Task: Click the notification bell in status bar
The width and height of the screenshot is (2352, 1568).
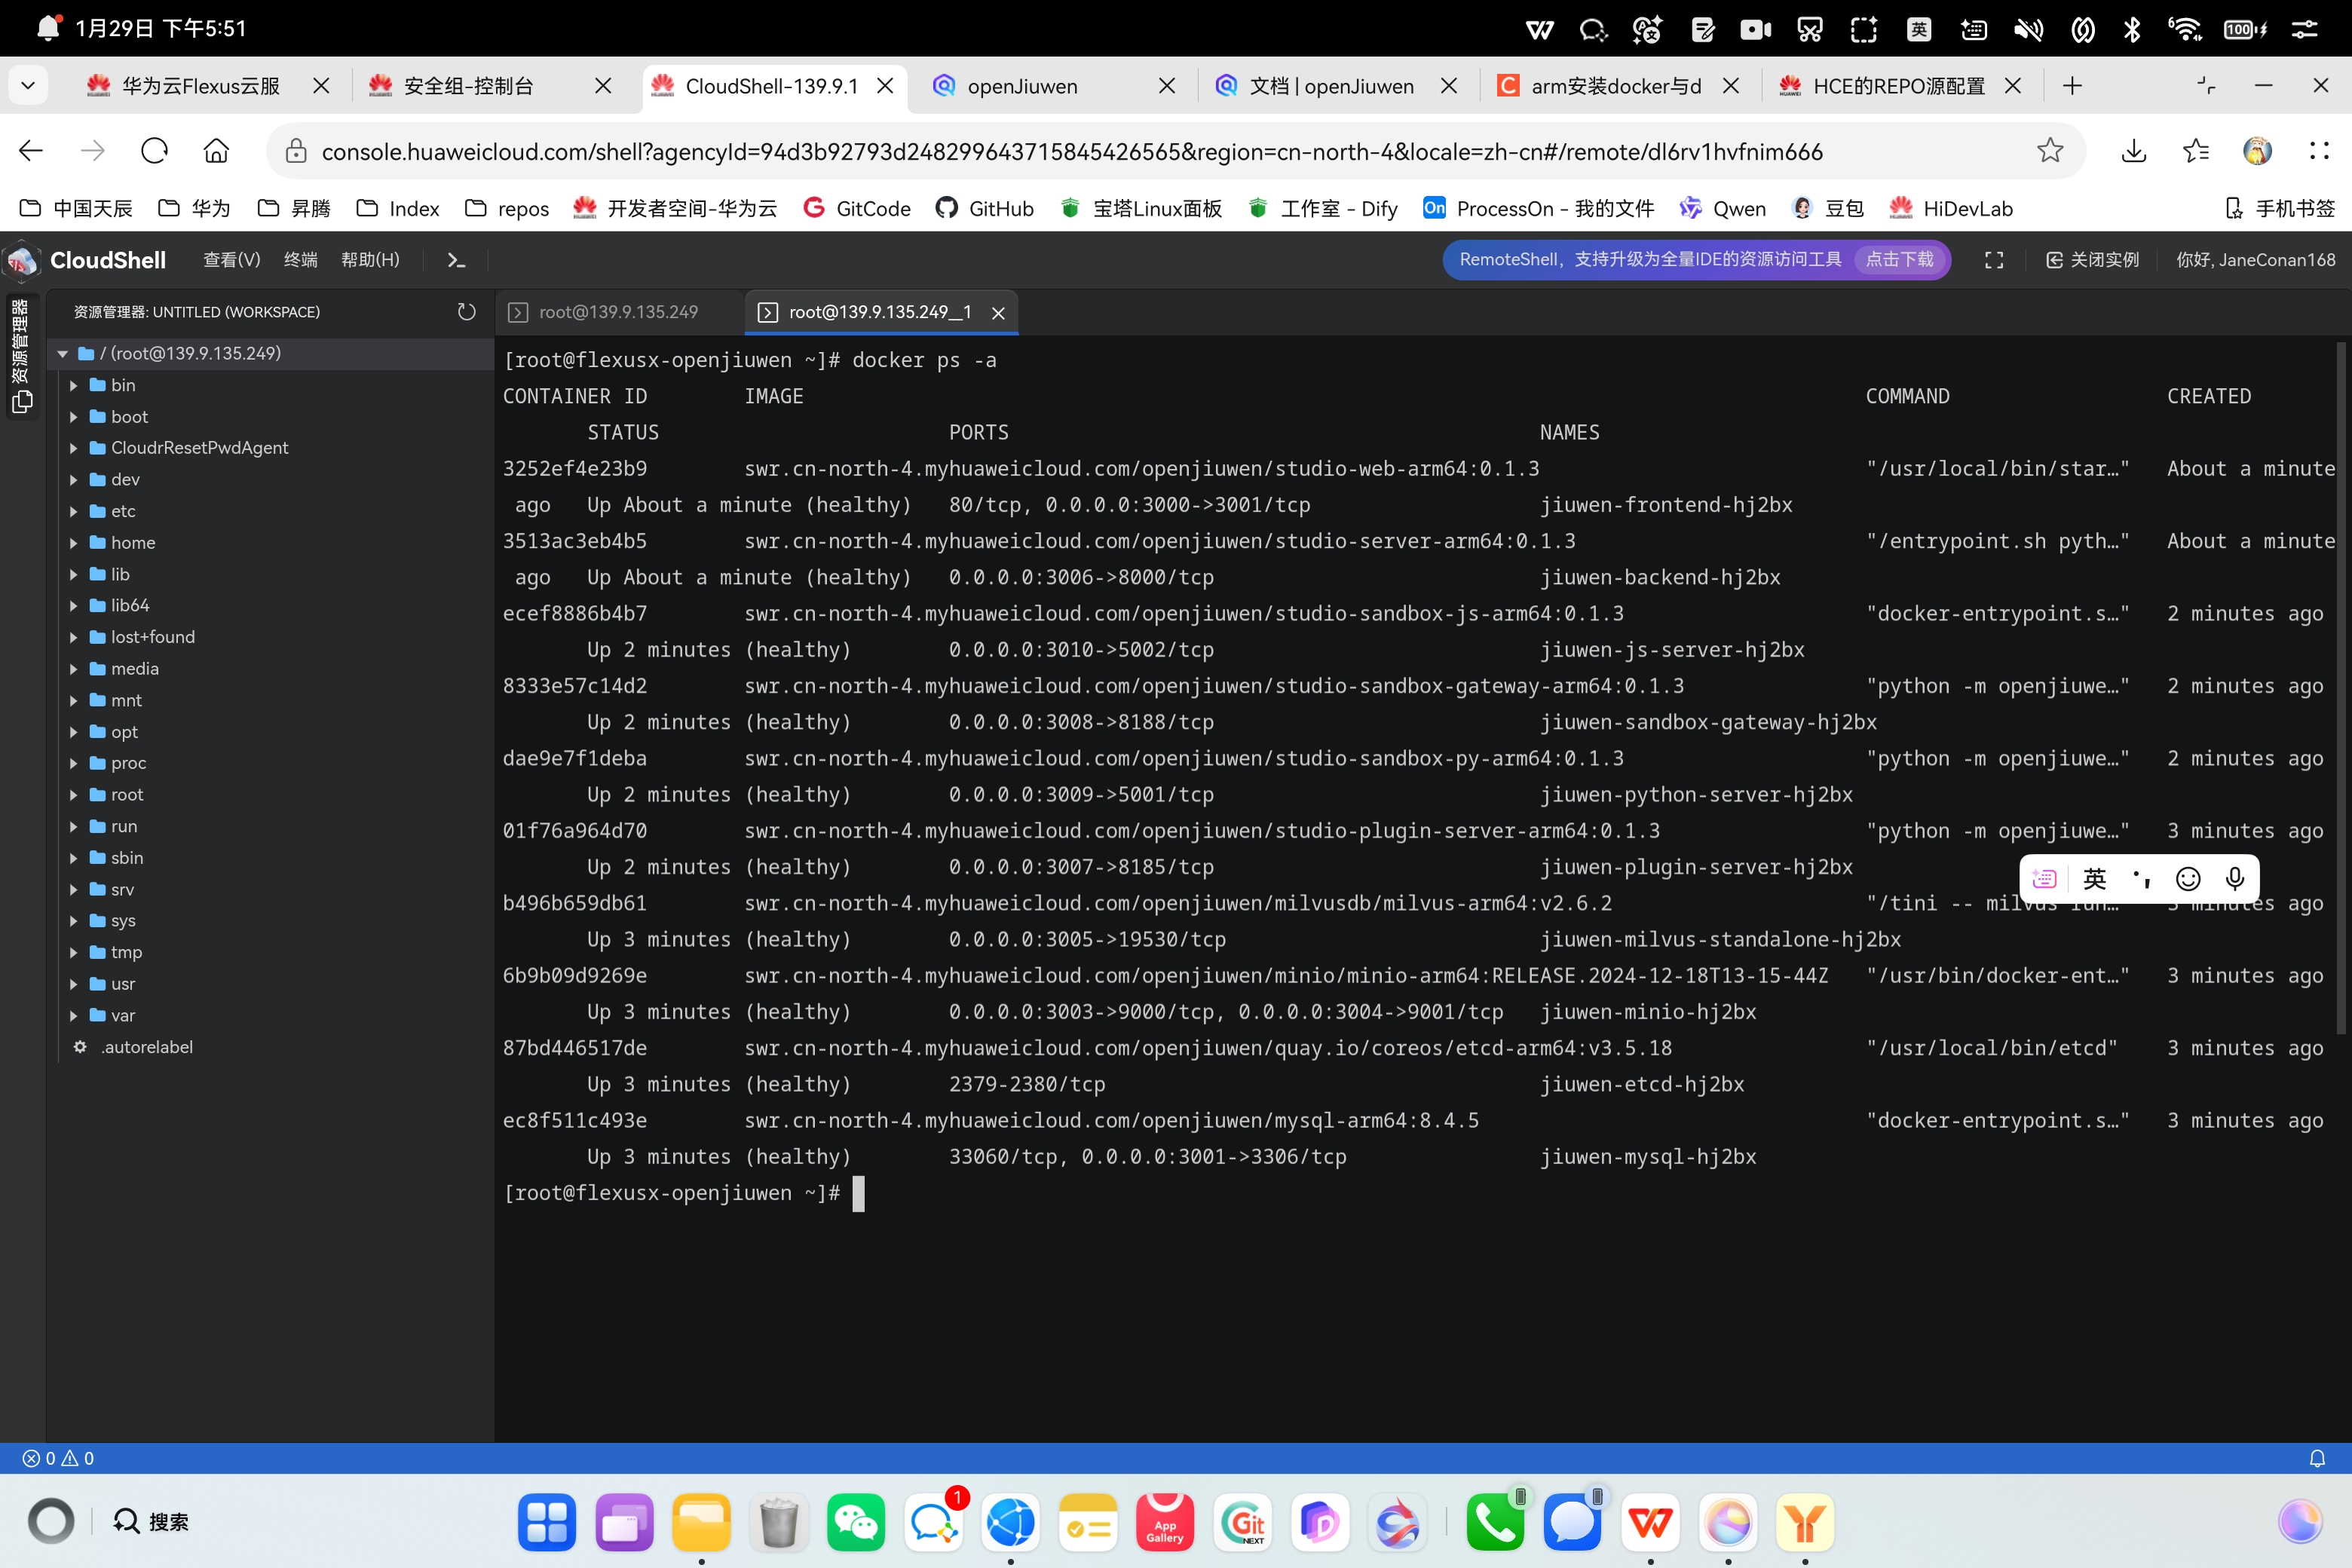Action: (x=2316, y=1458)
